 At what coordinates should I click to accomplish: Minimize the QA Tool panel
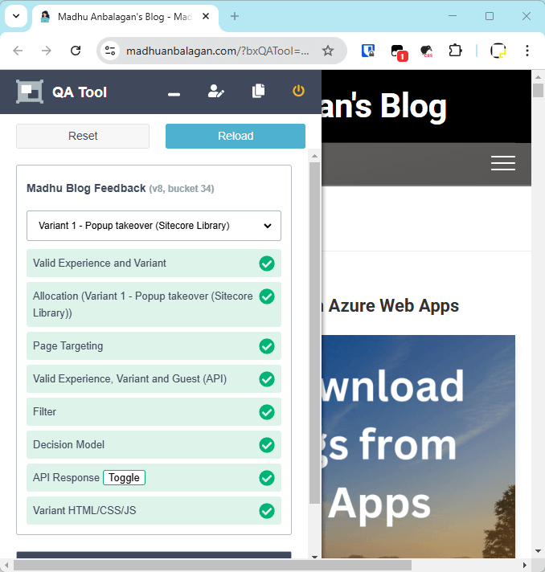coord(174,95)
